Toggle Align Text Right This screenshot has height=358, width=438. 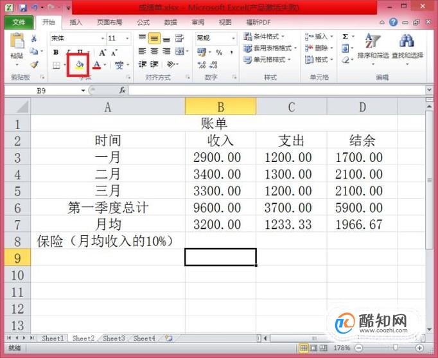point(166,51)
